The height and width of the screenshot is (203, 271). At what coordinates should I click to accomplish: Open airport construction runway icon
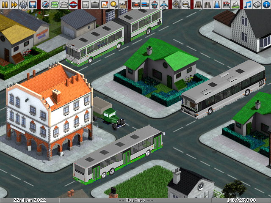click(226, 5)
